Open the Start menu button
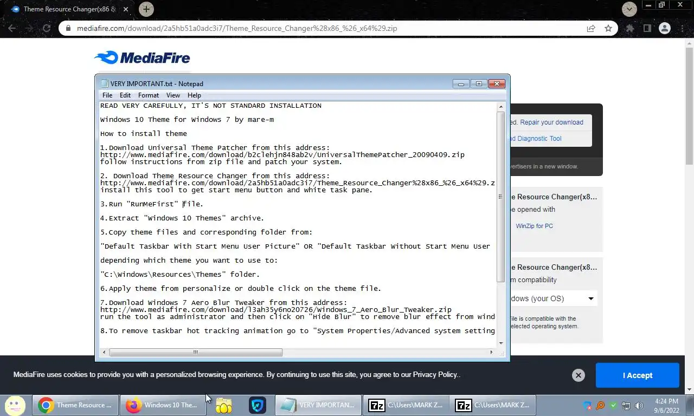This screenshot has height=416, width=694. coord(15,405)
